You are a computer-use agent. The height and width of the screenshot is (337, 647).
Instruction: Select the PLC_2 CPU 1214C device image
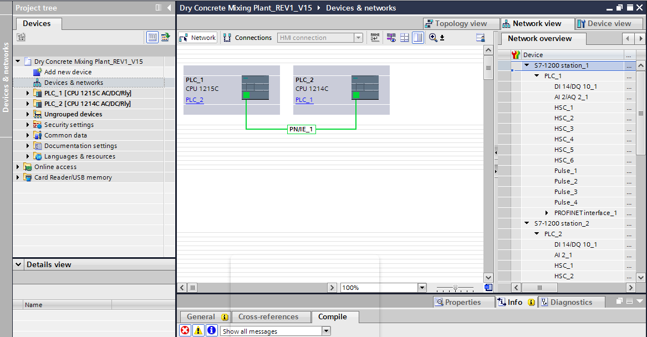[365, 88]
